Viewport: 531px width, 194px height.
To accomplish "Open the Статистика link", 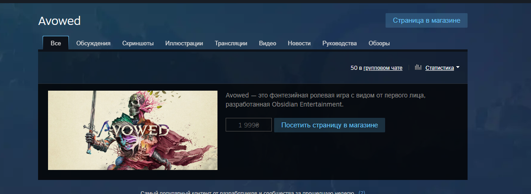I will [439, 68].
